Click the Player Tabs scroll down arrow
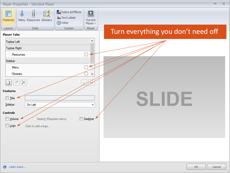Viewport: 230px width, 173px height. [x=92, y=74]
